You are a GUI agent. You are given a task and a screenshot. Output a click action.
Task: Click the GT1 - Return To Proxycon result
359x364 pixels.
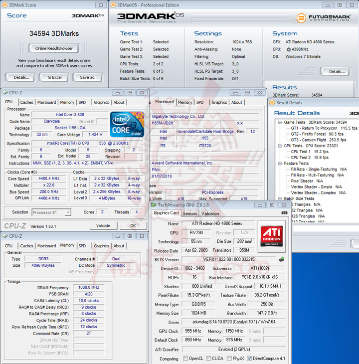pos(324,128)
